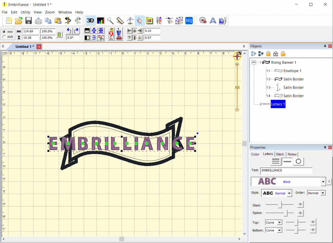The height and width of the screenshot is (243, 333).
Task: Switch lettering layout to circle mode
Action: point(298,161)
